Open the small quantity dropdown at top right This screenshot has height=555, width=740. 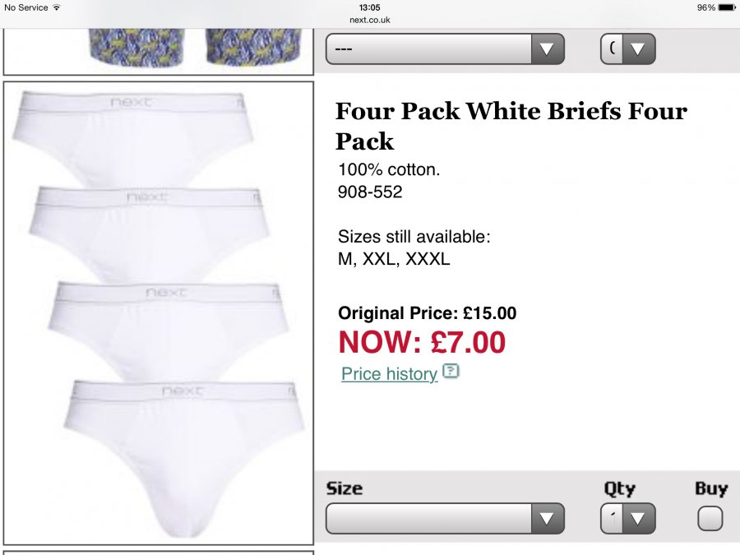pyautogui.click(x=627, y=49)
